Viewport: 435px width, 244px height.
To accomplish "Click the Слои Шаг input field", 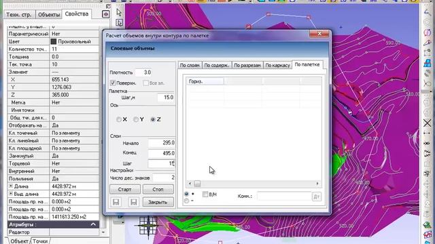I will tap(161, 163).
